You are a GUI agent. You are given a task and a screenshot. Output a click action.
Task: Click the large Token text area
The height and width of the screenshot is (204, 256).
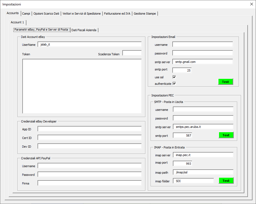pyautogui.click(x=82, y=86)
